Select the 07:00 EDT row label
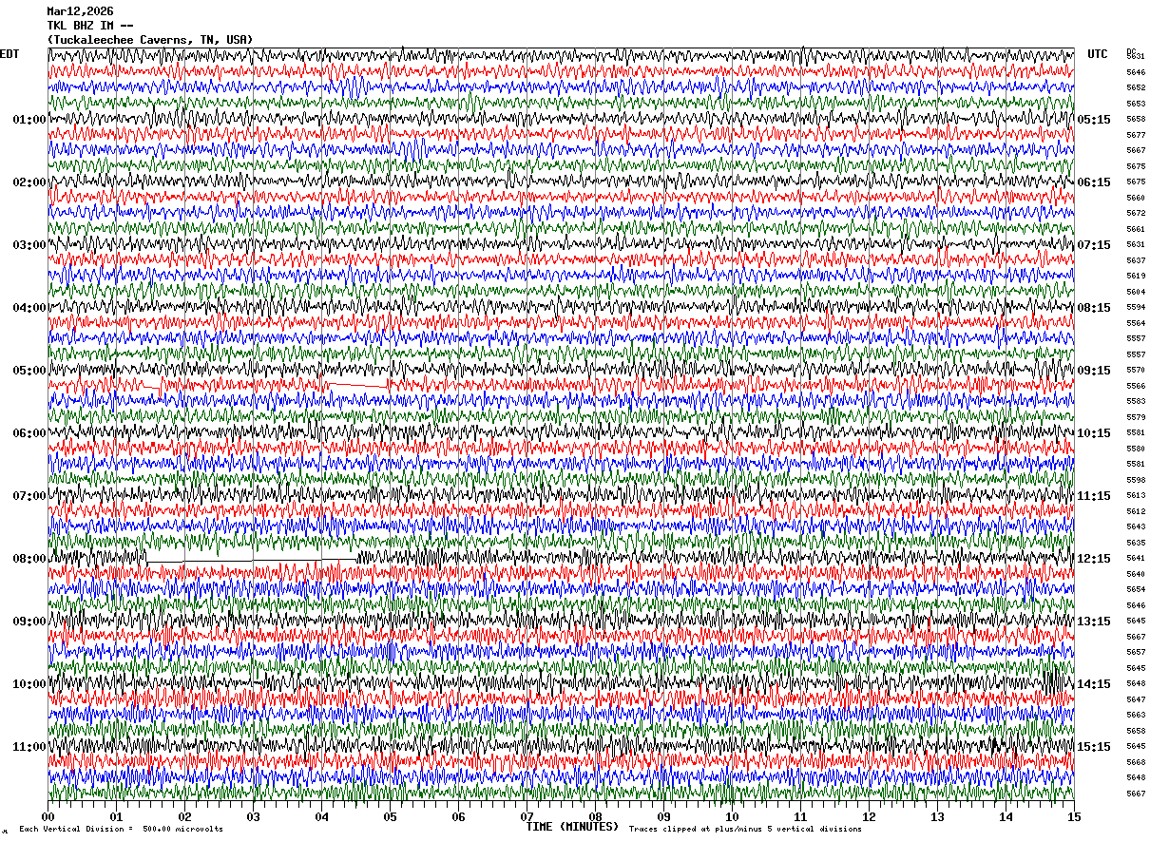 [x=29, y=496]
